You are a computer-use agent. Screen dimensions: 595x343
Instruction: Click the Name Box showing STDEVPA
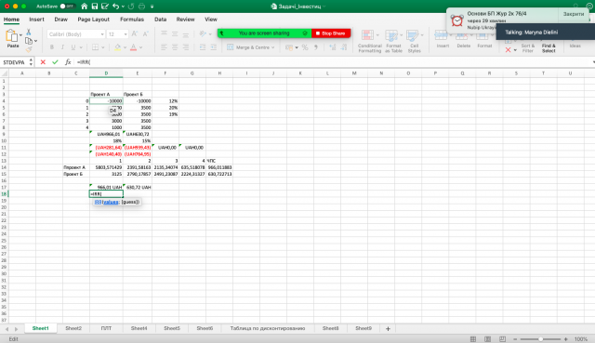pyautogui.click(x=15, y=62)
